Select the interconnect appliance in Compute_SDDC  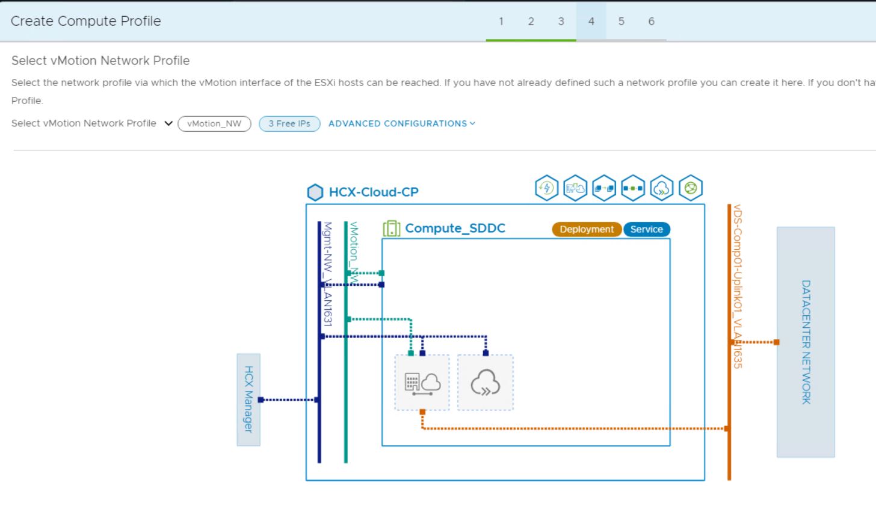click(x=422, y=383)
